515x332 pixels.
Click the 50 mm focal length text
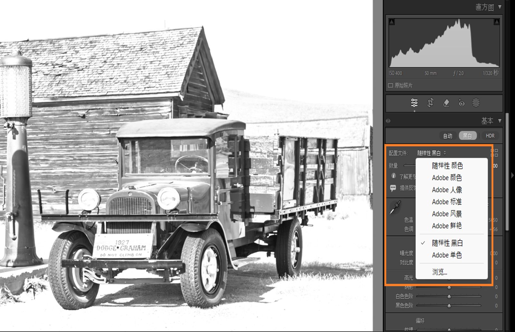point(430,73)
